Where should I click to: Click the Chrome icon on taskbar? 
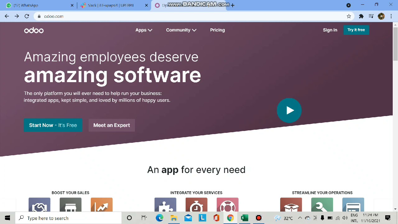click(x=230, y=218)
